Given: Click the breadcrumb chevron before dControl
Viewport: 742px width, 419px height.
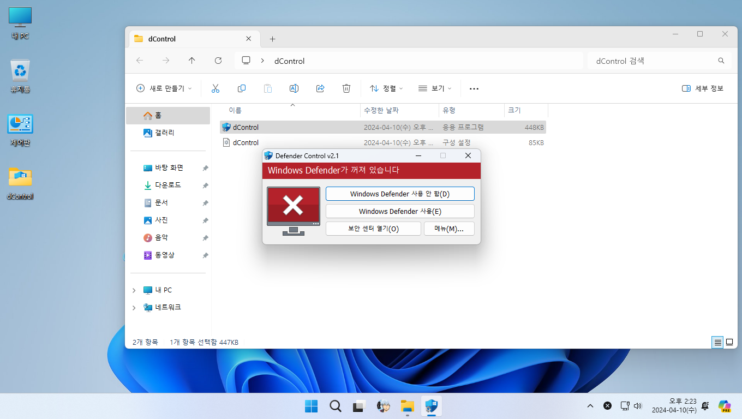Looking at the screenshot, I should (262, 61).
